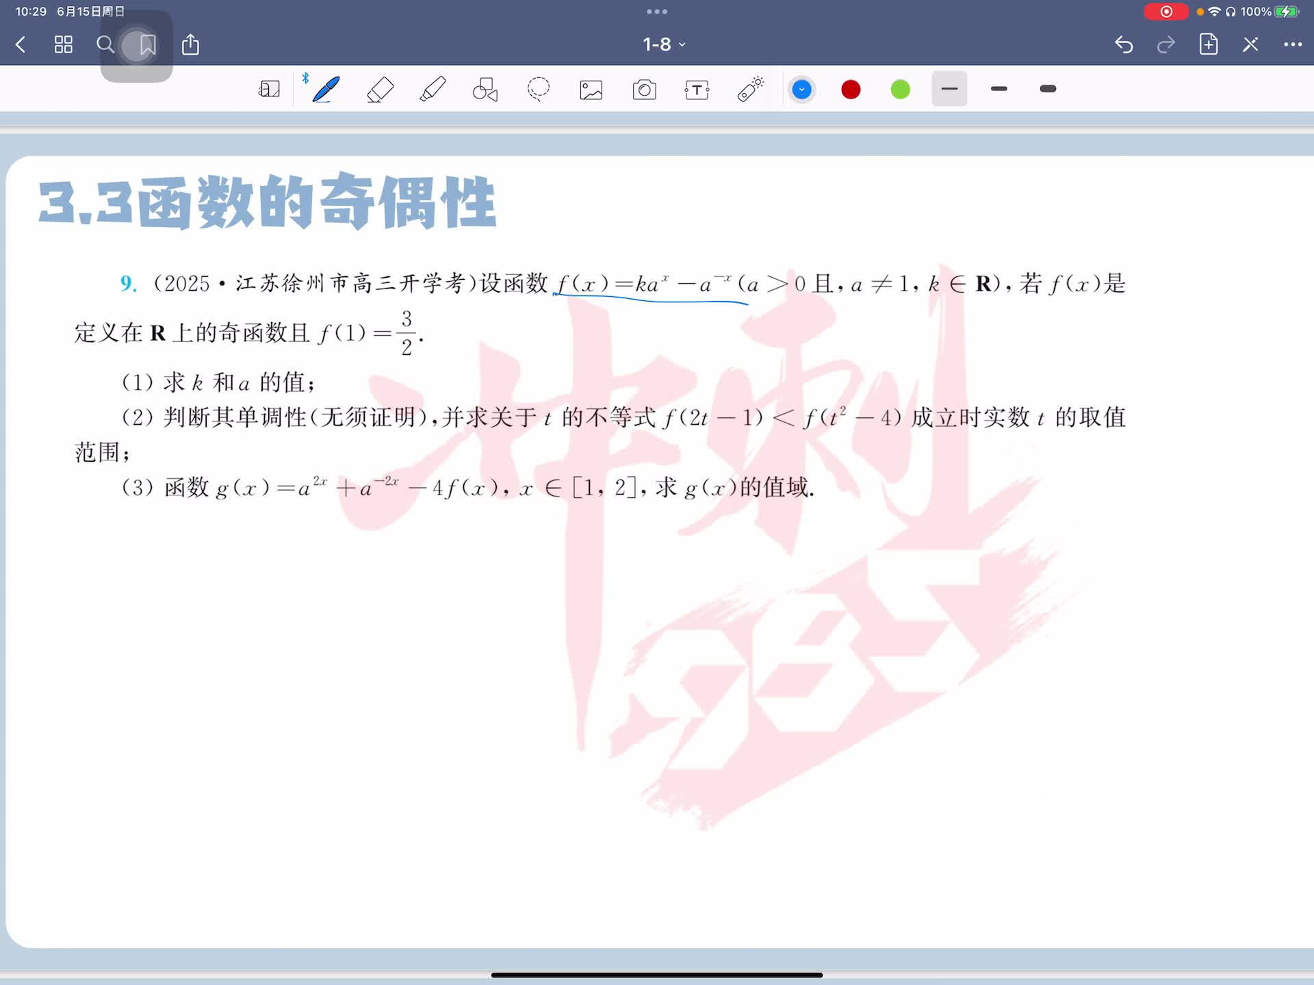Toggle bookmark for this page

147,45
